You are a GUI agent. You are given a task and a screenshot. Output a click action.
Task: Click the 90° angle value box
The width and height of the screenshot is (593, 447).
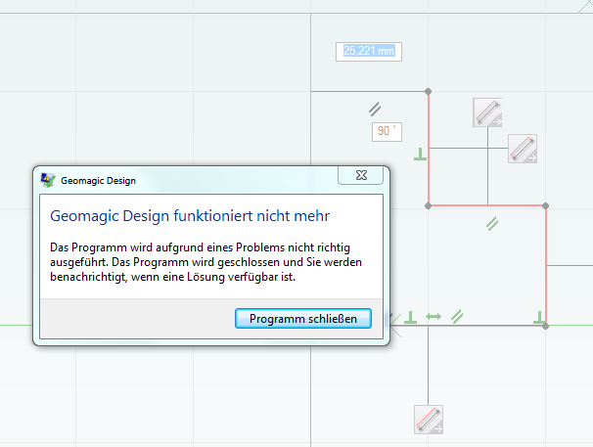tap(387, 132)
